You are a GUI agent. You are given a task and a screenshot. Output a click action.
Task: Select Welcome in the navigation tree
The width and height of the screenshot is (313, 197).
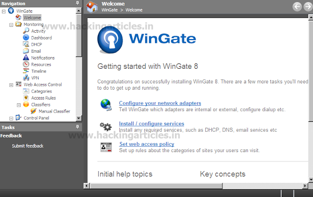pos(32,18)
